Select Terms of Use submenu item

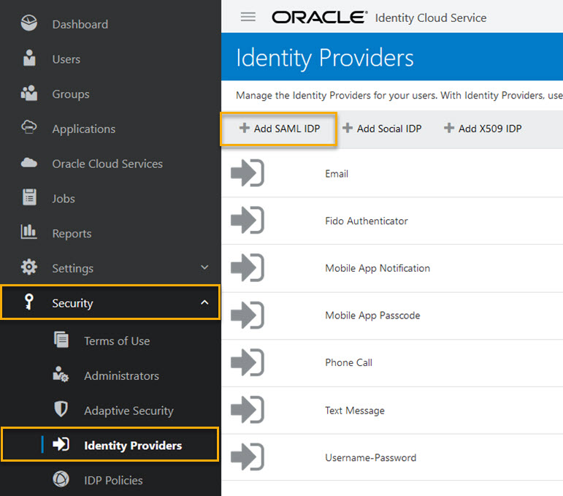coord(117,341)
